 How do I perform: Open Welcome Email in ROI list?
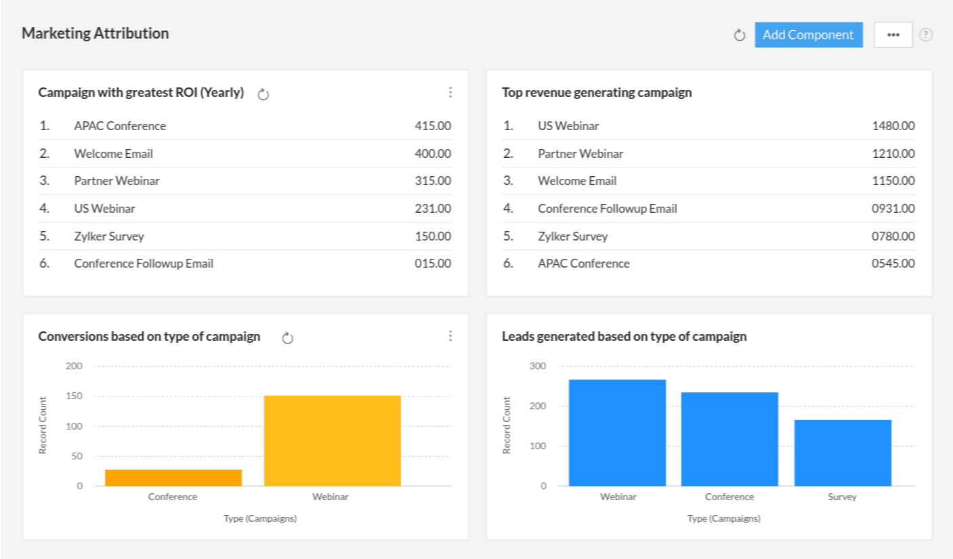pyautogui.click(x=113, y=154)
